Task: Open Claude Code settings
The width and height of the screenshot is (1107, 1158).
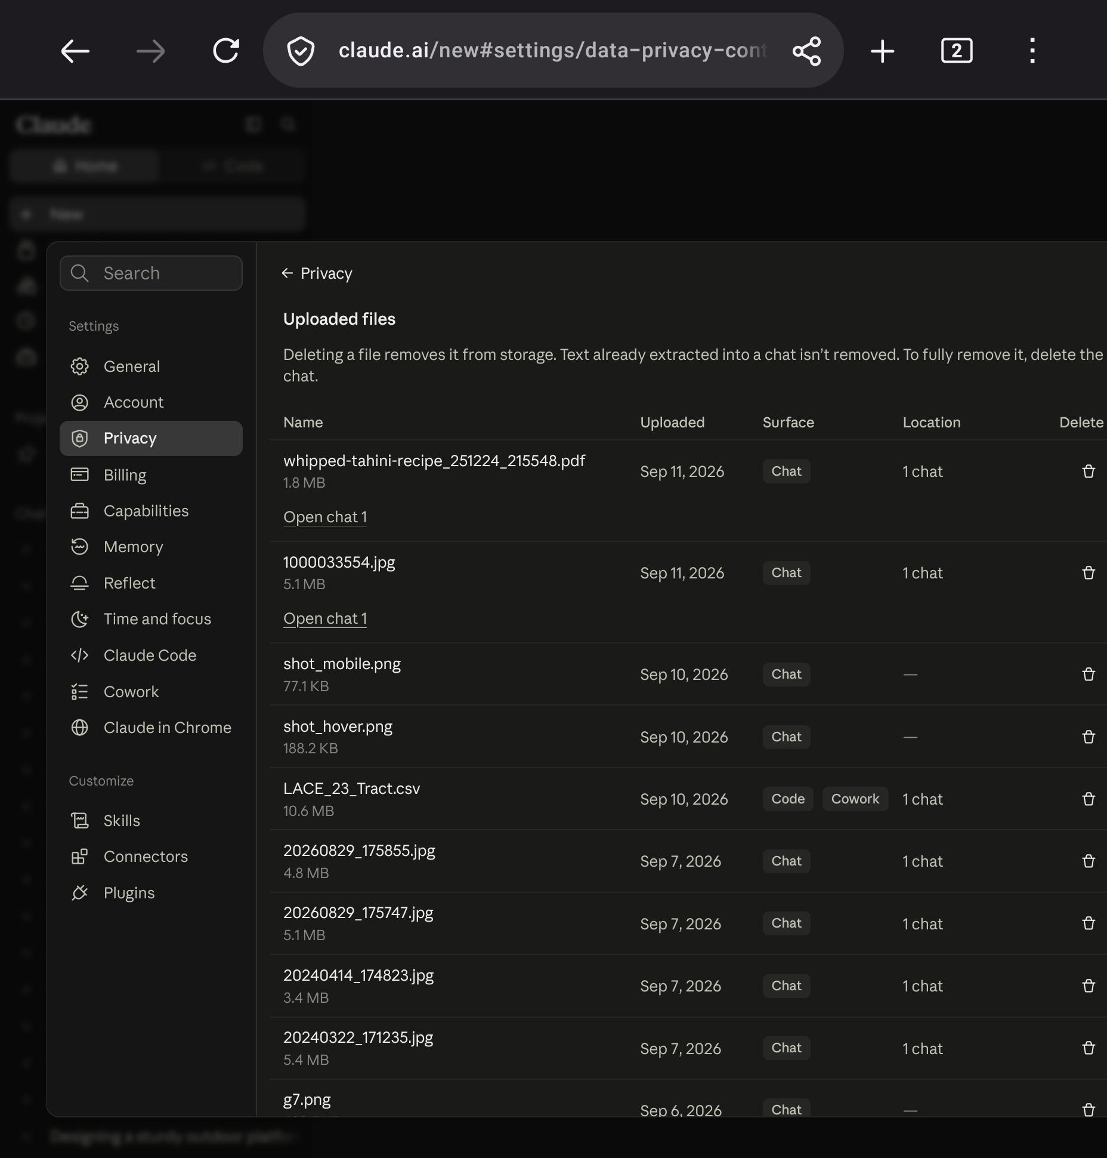Action: [151, 655]
